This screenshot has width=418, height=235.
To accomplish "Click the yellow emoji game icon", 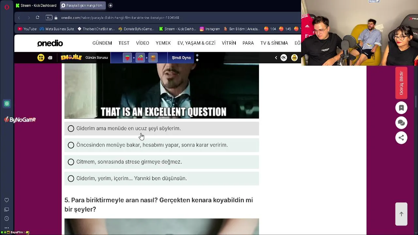I will [41, 58].
